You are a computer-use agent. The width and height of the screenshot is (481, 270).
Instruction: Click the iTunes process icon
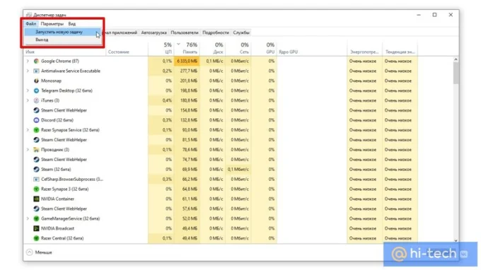click(36, 100)
